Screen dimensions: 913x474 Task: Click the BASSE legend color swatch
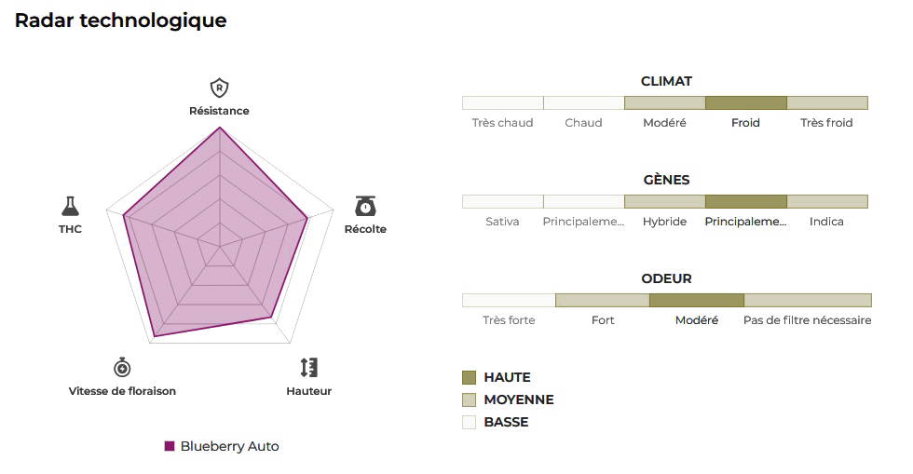[x=470, y=422]
